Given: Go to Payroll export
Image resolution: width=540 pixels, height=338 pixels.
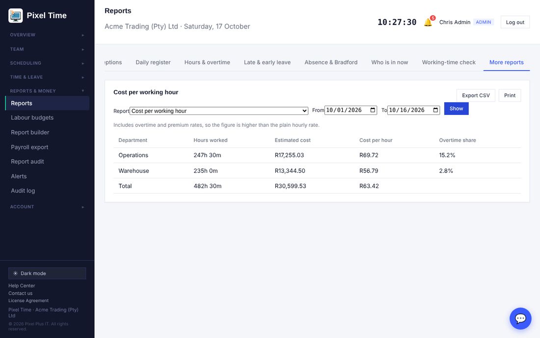Looking at the screenshot, I should tap(47, 147).
